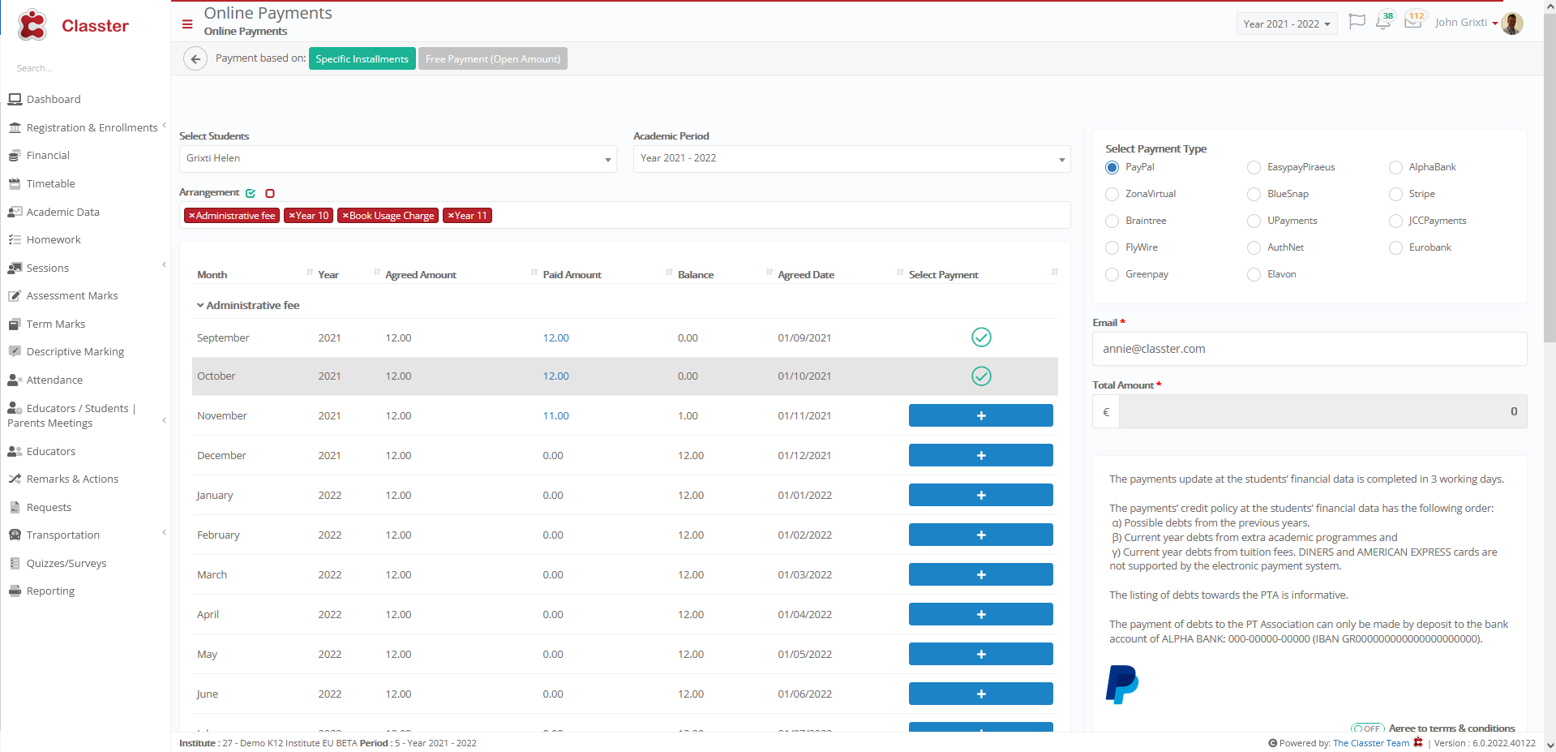The image size is (1556, 752).
Task: Switch to Free Payment (Open Amount)
Action: [x=493, y=59]
